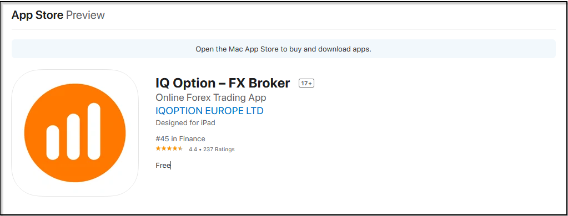Open the 237 Ratings text
Viewport: 568px width, 216px height.
218,149
